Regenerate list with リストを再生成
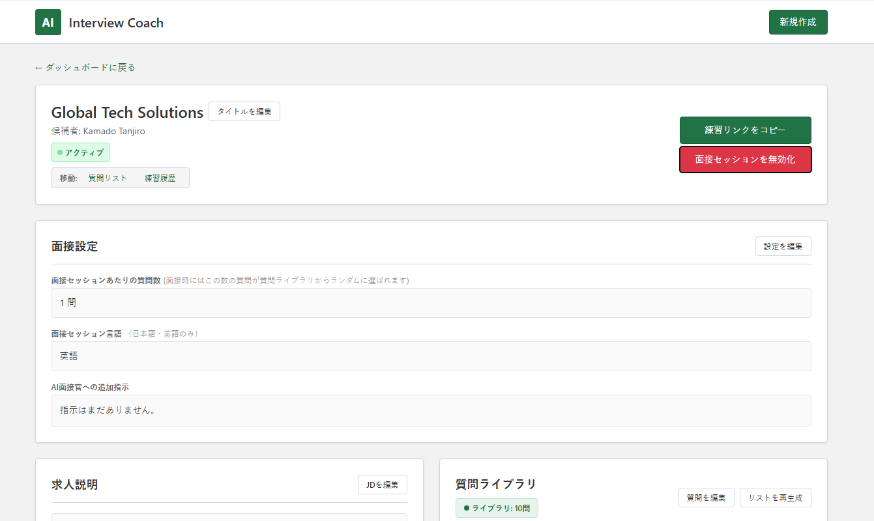 pyautogui.click(x=775, y=497)
